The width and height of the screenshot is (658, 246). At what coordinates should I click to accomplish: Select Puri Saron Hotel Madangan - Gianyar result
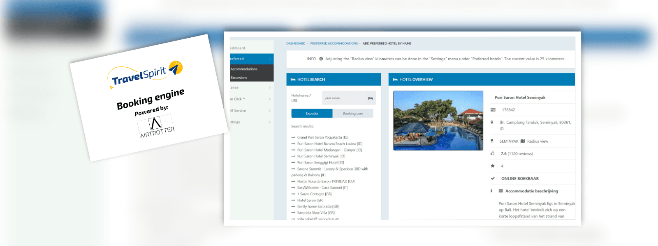pos(330,150)
